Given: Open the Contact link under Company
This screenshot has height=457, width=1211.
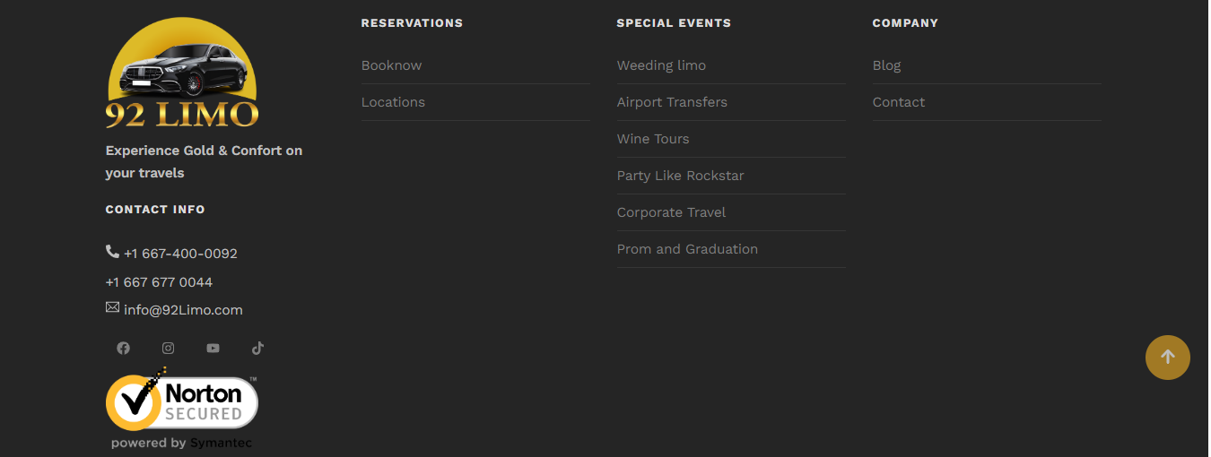Looking at the screenshot, I should pyautogui.click(x=899, y=102).
